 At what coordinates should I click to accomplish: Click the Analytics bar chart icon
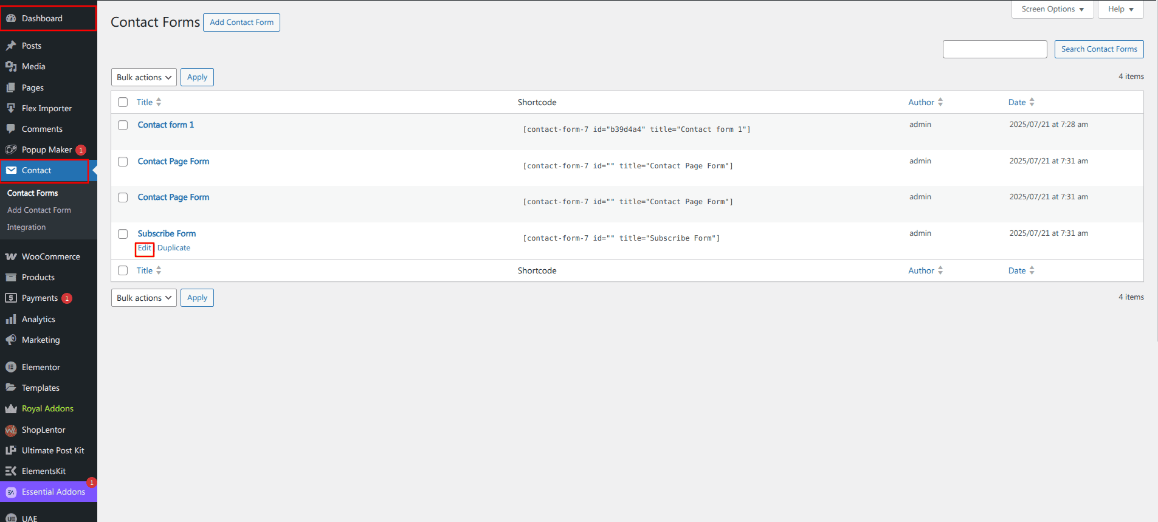(11, 319)
